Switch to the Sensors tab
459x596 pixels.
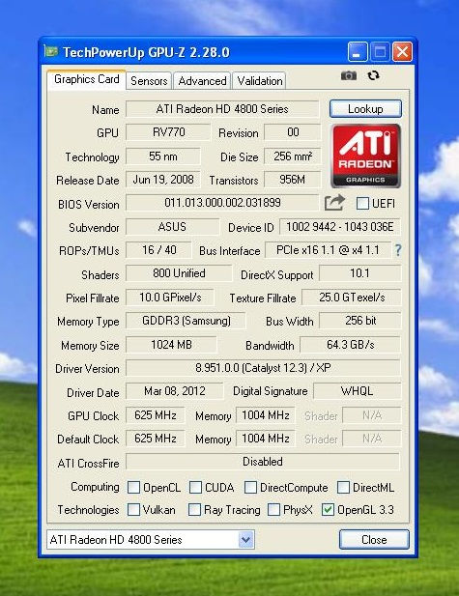tap(149, 80)
